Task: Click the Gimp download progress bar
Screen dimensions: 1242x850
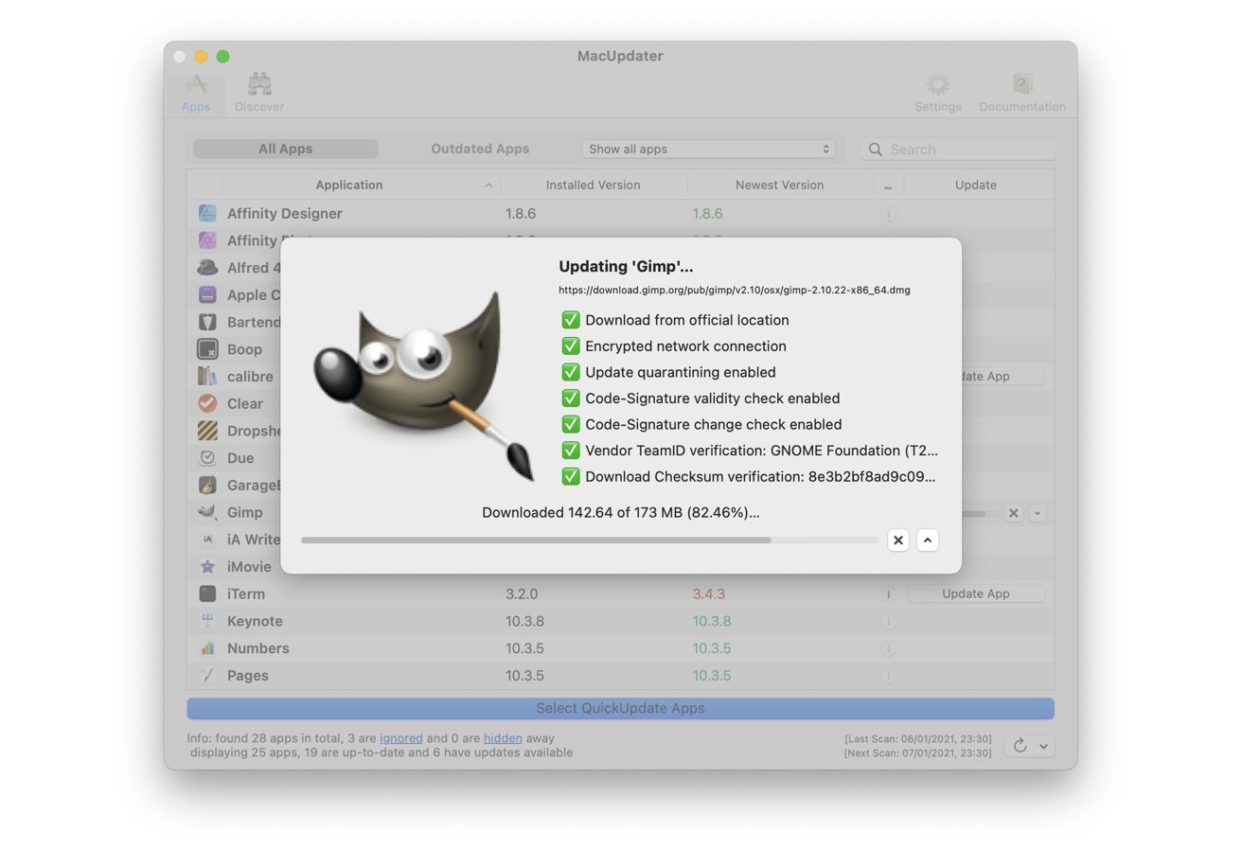Action: (x=589, y=540)
